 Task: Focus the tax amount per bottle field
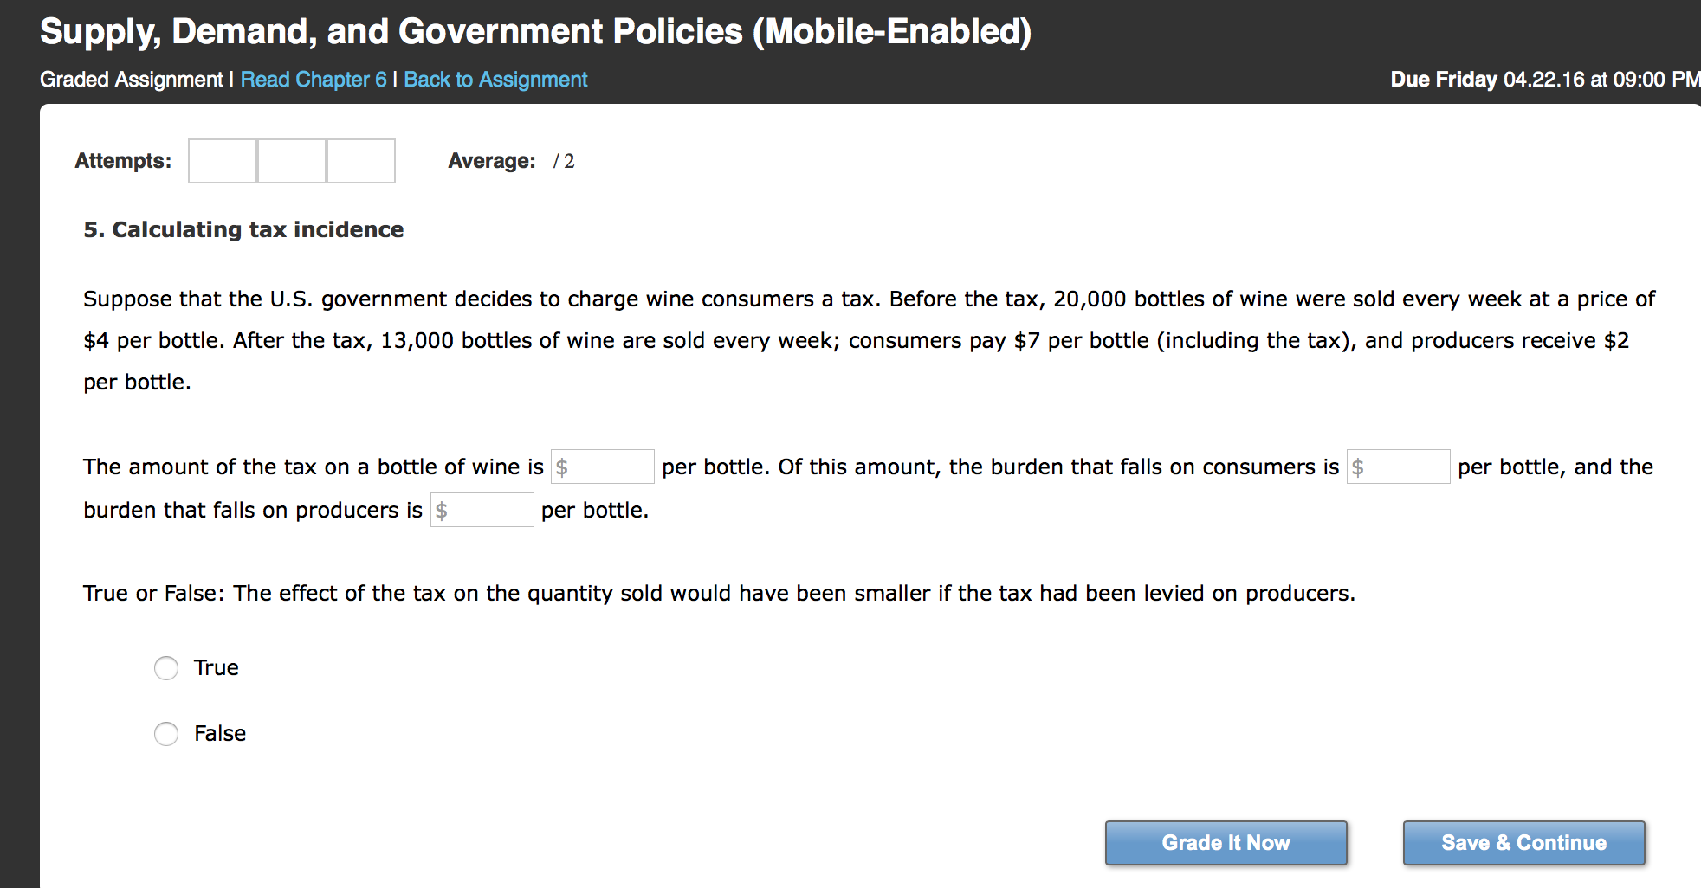pos(603,467)
